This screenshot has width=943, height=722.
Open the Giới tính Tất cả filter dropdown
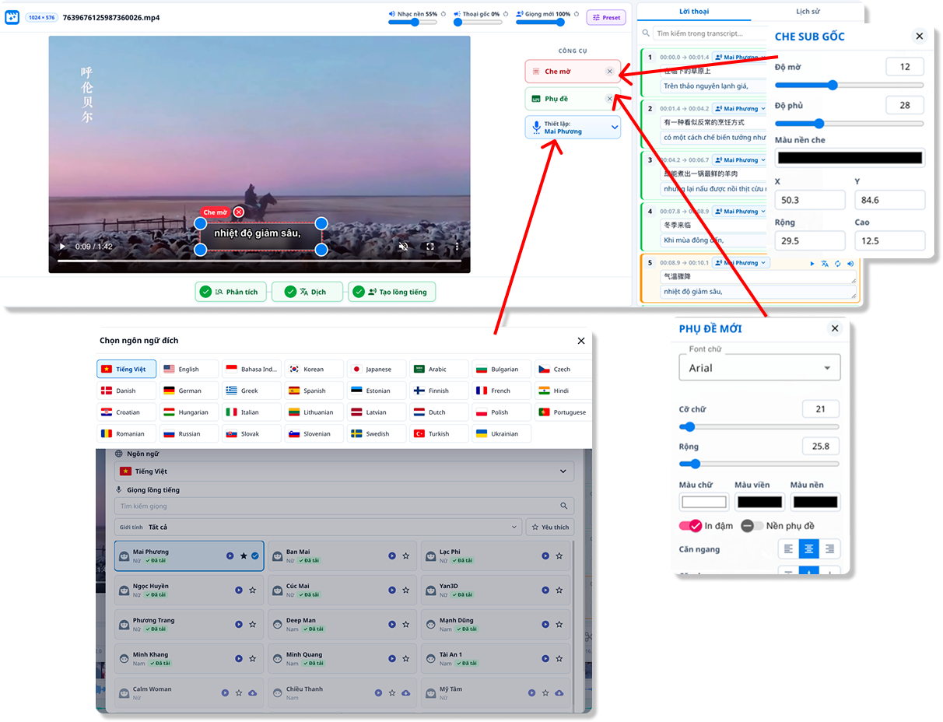click(x=318, y=527)
